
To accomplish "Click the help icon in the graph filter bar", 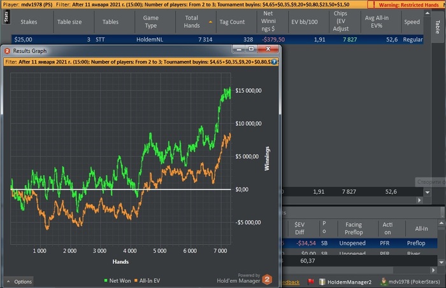I will pos(274,62).
